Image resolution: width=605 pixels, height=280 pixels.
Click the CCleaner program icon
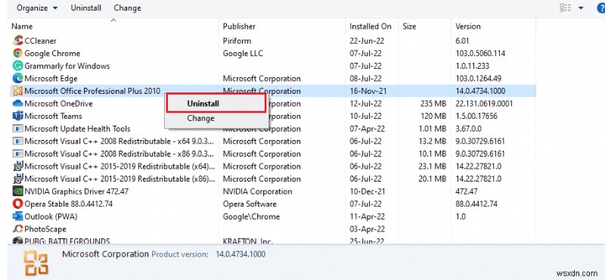coord(17,41)
